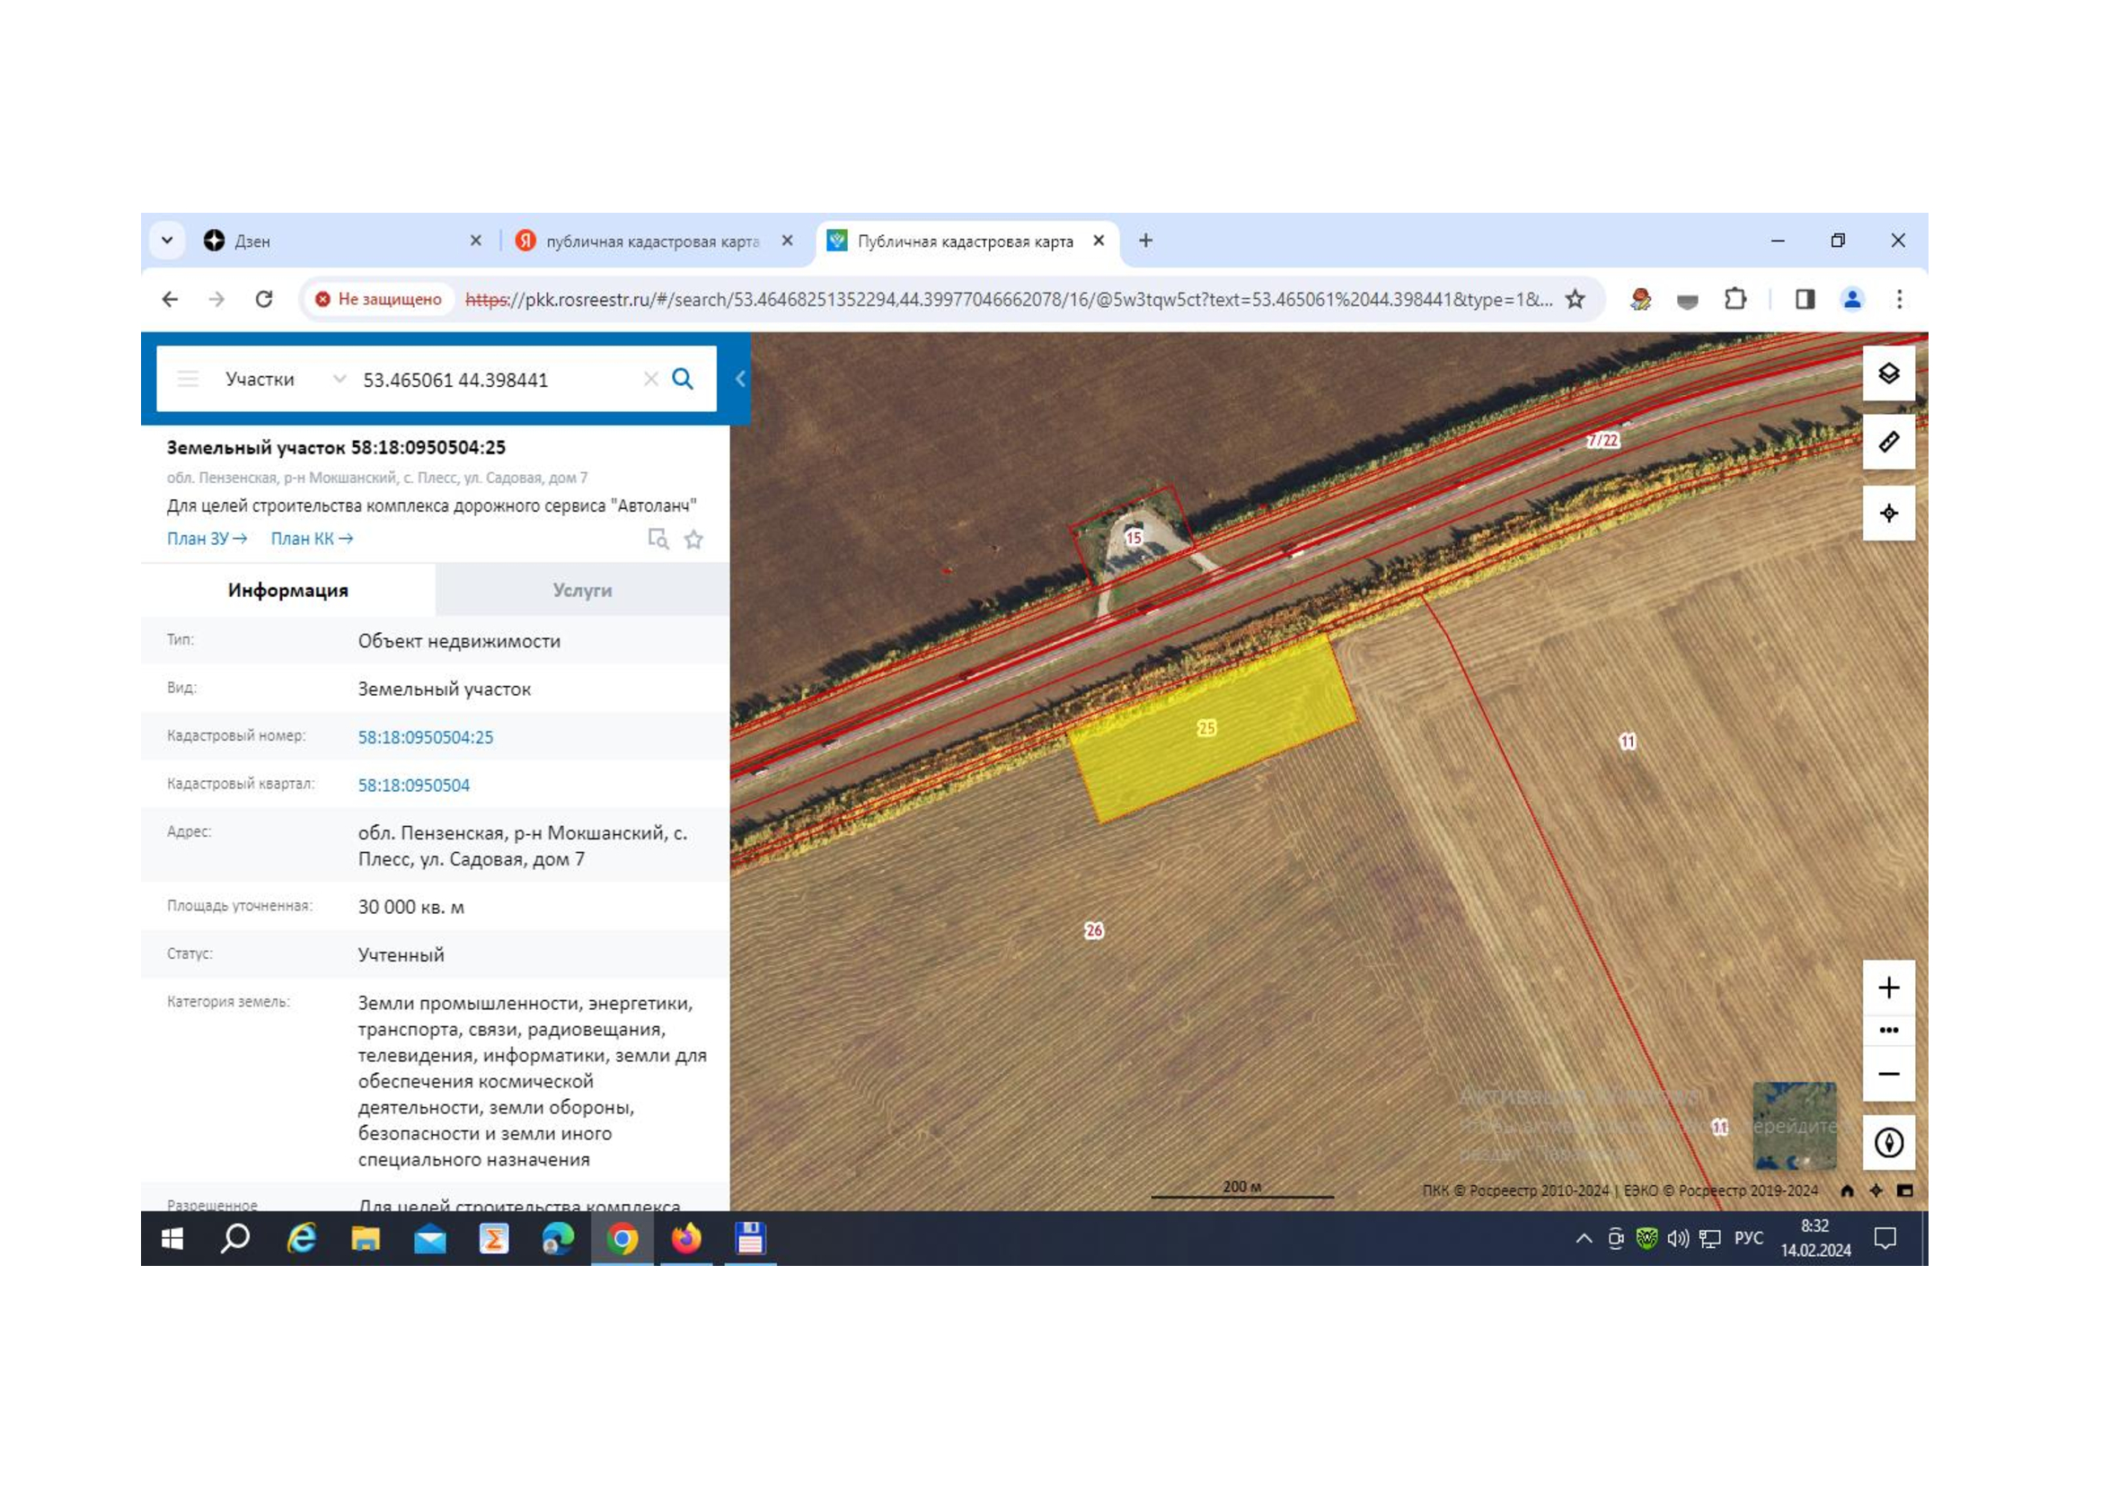Screen dimensions: 2101x1485
Task: Click the Не защищено security indicator
Action: [378, 299]
